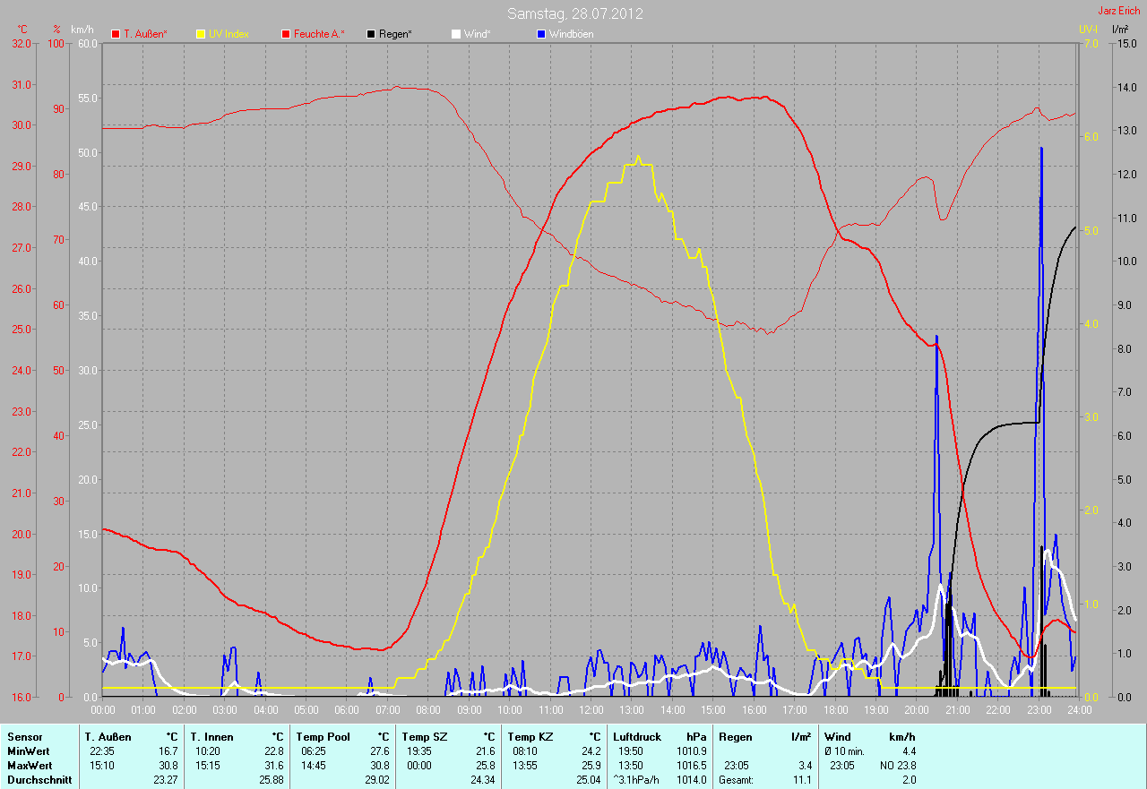Viewport: 1147px width, 789px height.
Task: Click the blue Windböen legend square
Action: click(x=541, y=34)
